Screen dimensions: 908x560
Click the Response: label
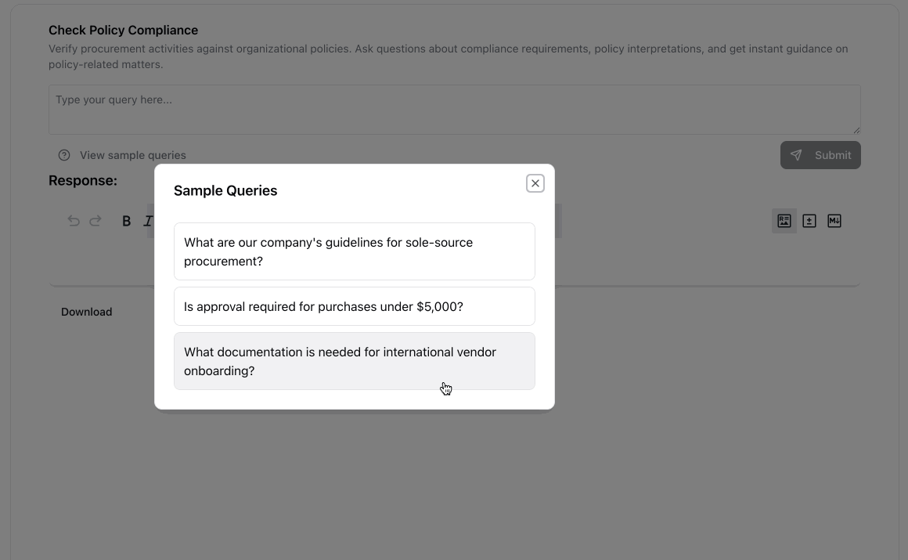coord(83,181)
